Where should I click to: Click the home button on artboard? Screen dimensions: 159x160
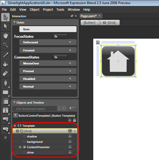point(118,61)
